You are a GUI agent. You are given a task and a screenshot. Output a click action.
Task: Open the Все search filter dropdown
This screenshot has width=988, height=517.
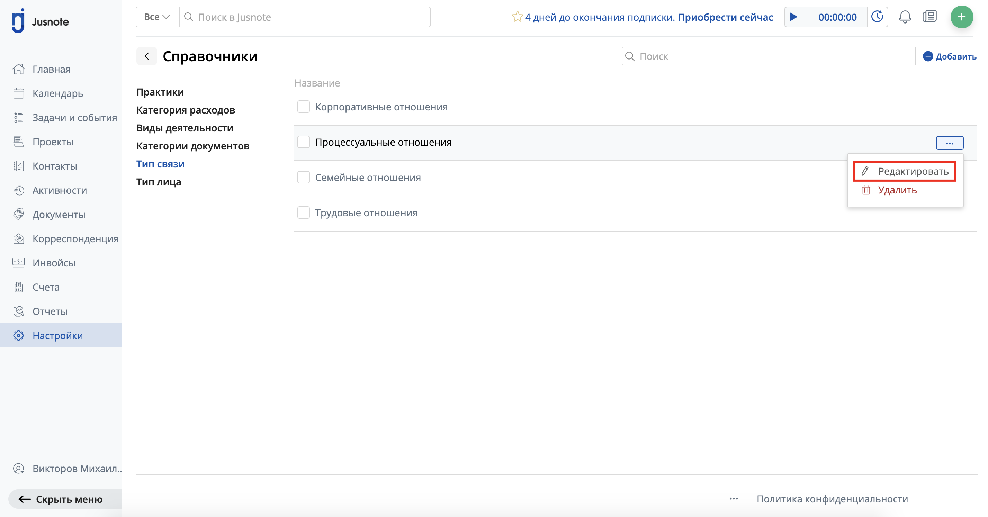[157, 17]
